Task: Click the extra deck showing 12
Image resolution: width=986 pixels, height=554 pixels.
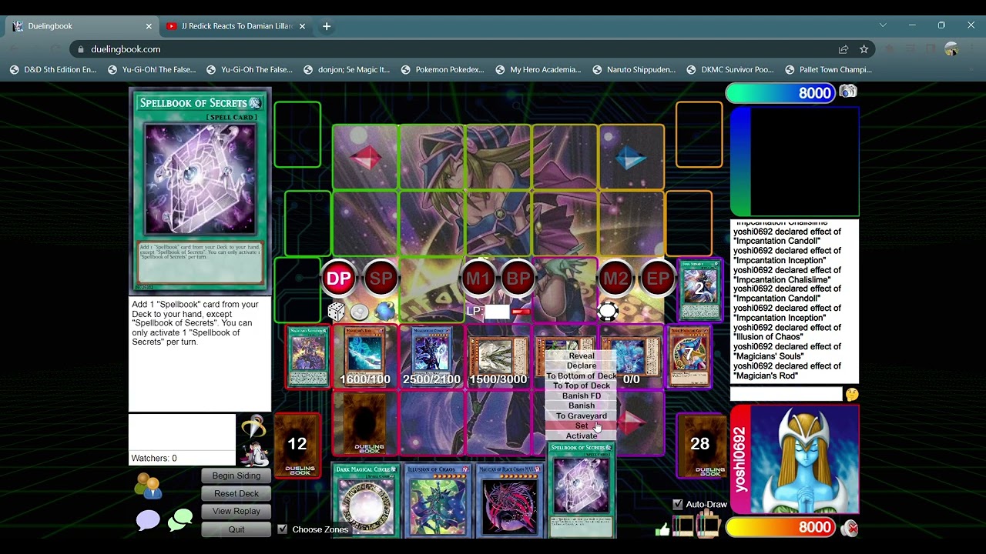Action: [297, 445]
